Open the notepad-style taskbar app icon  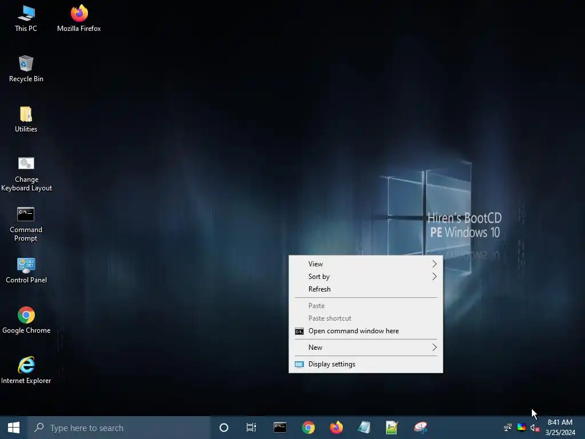click(364, 428)
